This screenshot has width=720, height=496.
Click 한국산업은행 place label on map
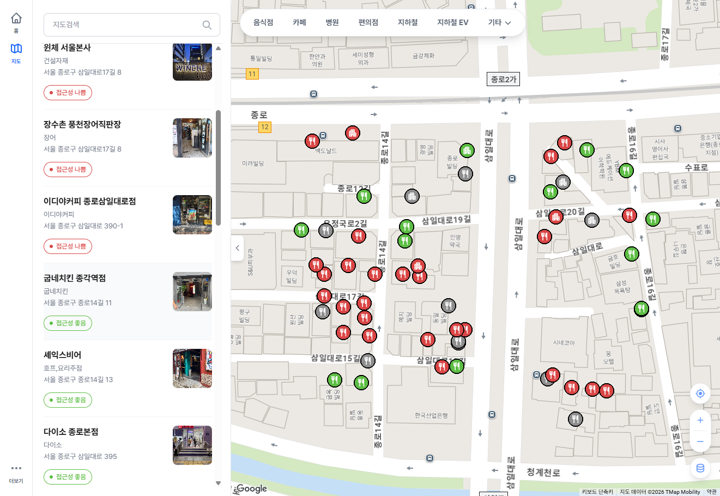[431, 415]
